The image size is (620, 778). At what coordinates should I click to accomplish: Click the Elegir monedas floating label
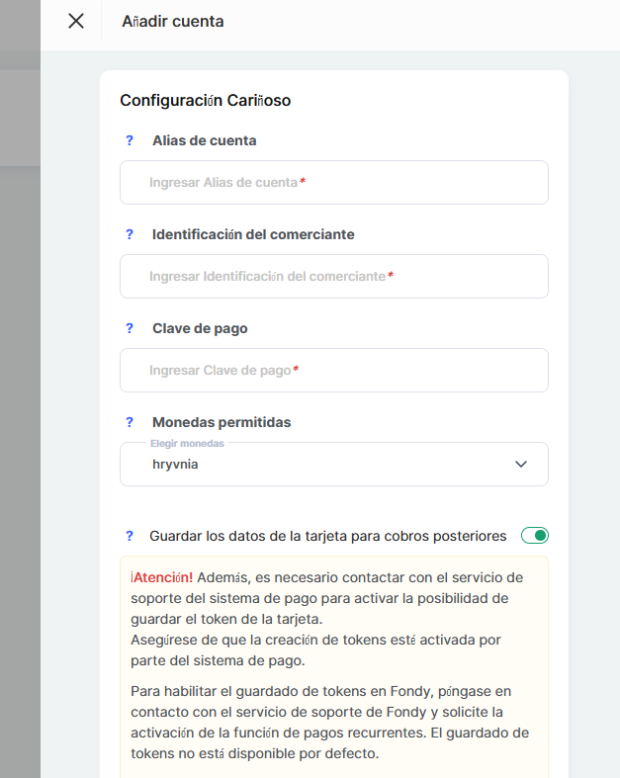tap(187, 443)
